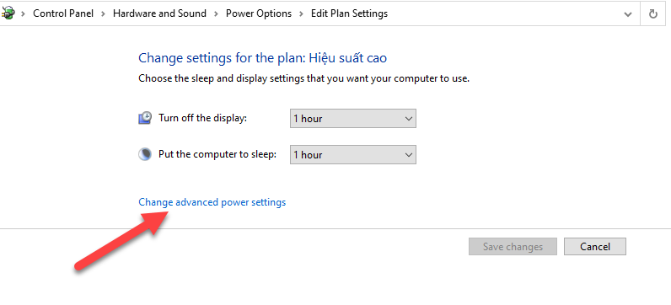
Task: Expand the chevron right after Hardware and Sound breadcrumb
Action: tap(217, 14)
